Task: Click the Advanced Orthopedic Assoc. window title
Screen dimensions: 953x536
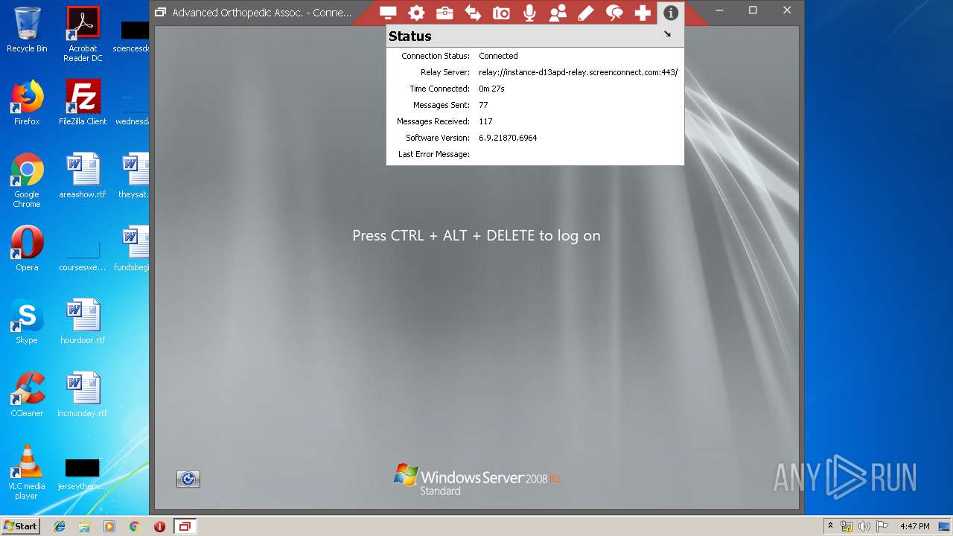Action: tap(261, 12)
